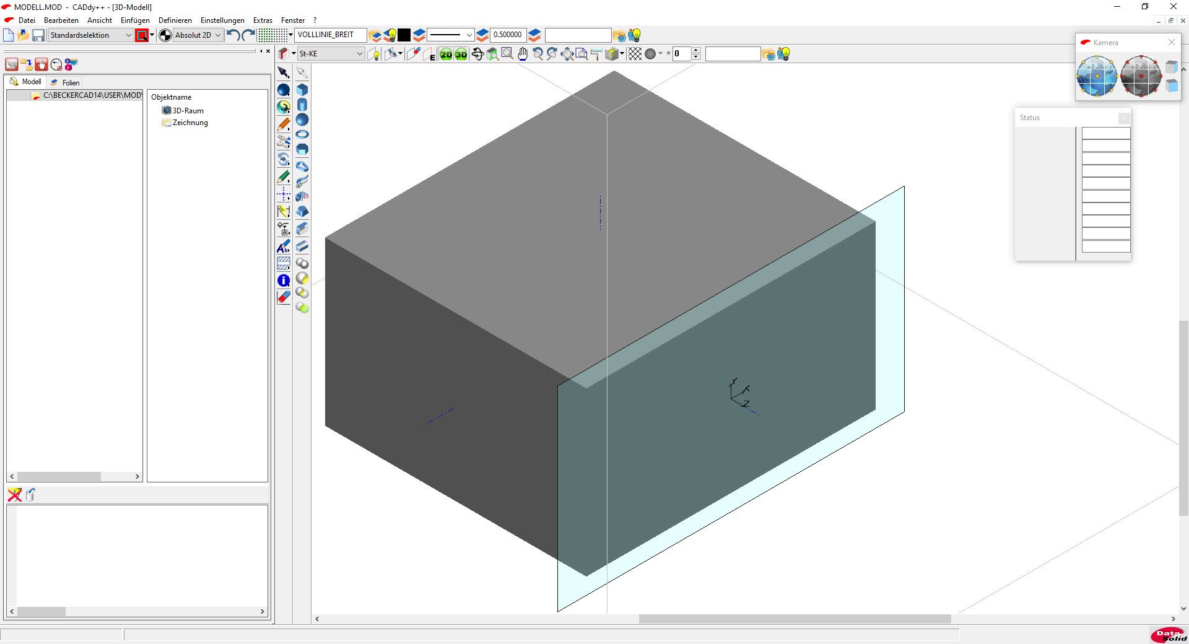
Task: Open the St-KE dropdown
Action: 331,54
